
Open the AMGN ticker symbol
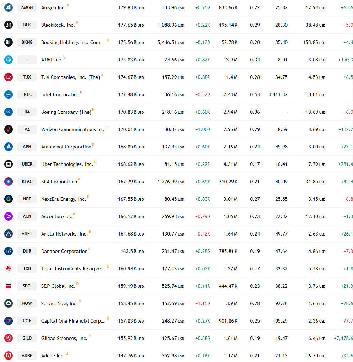tap(27, 7)
